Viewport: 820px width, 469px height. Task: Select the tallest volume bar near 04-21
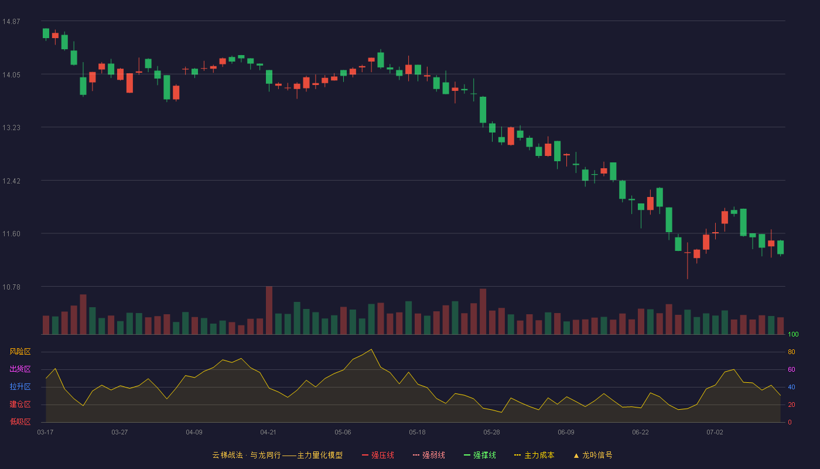coord(269,310)
